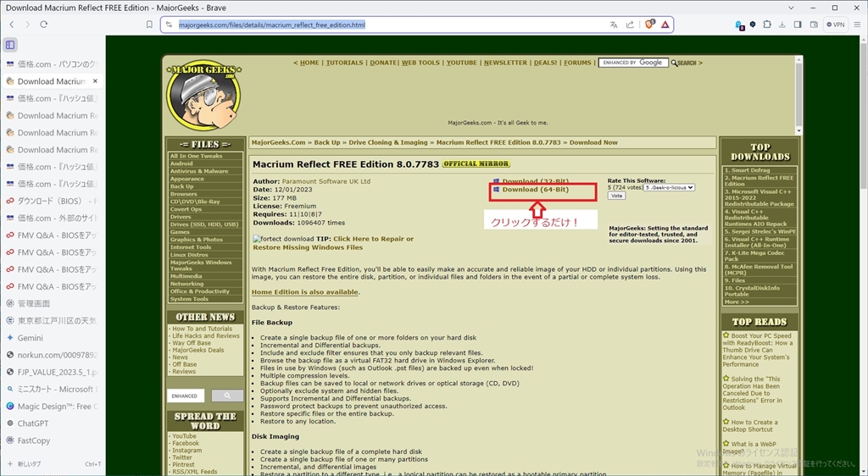Click the left sidebar search magnifier button

point(227,396)
